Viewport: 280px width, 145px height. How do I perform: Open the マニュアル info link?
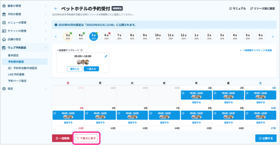pyautogui.click(x=237, y=9)
